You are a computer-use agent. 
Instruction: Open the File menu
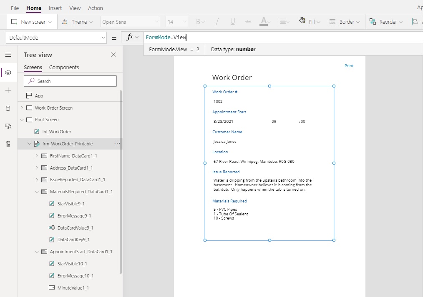point(15,7)
